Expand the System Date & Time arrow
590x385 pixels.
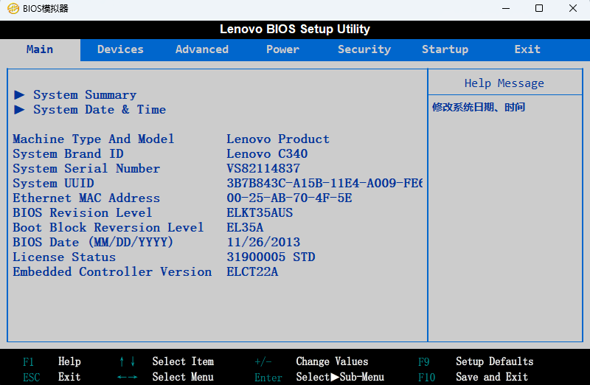coord(20,109)
